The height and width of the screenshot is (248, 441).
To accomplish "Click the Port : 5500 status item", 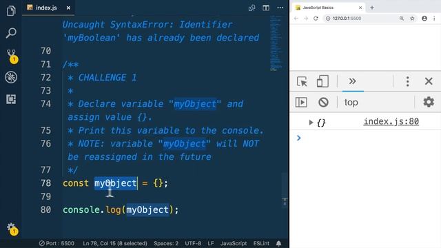I will click(57, 243).
